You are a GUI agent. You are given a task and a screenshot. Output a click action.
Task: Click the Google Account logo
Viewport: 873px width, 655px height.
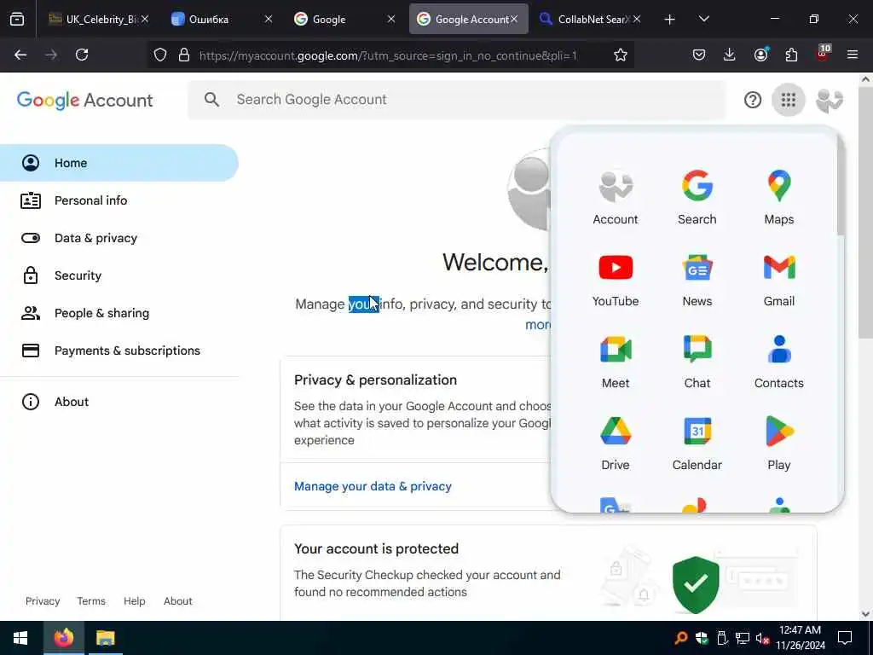coord(84,101)
